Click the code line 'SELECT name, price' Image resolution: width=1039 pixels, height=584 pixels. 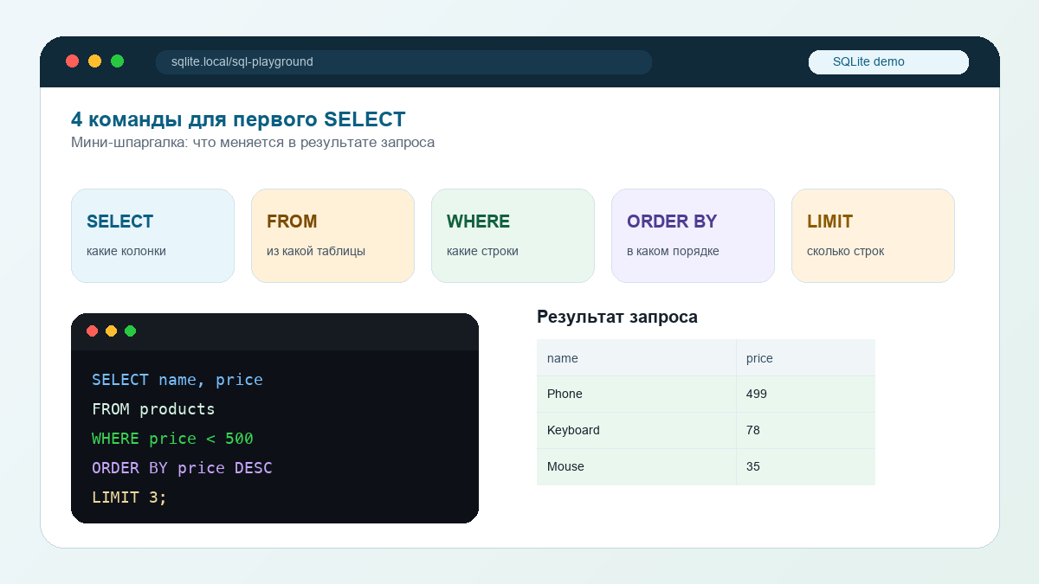(x=177, y=380)
